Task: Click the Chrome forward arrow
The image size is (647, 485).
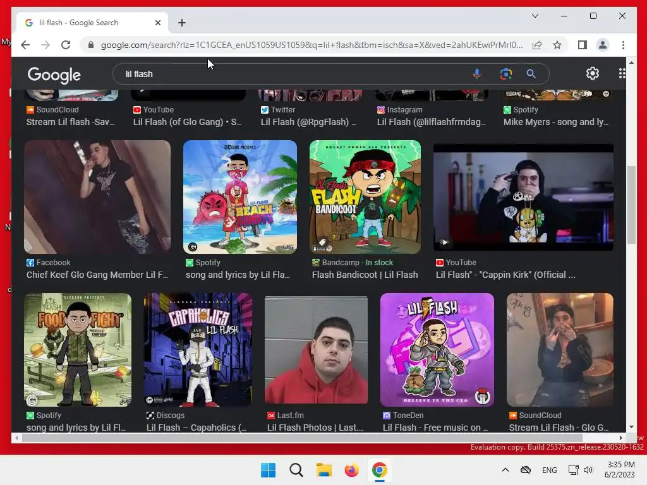Action: click(45, 45)
